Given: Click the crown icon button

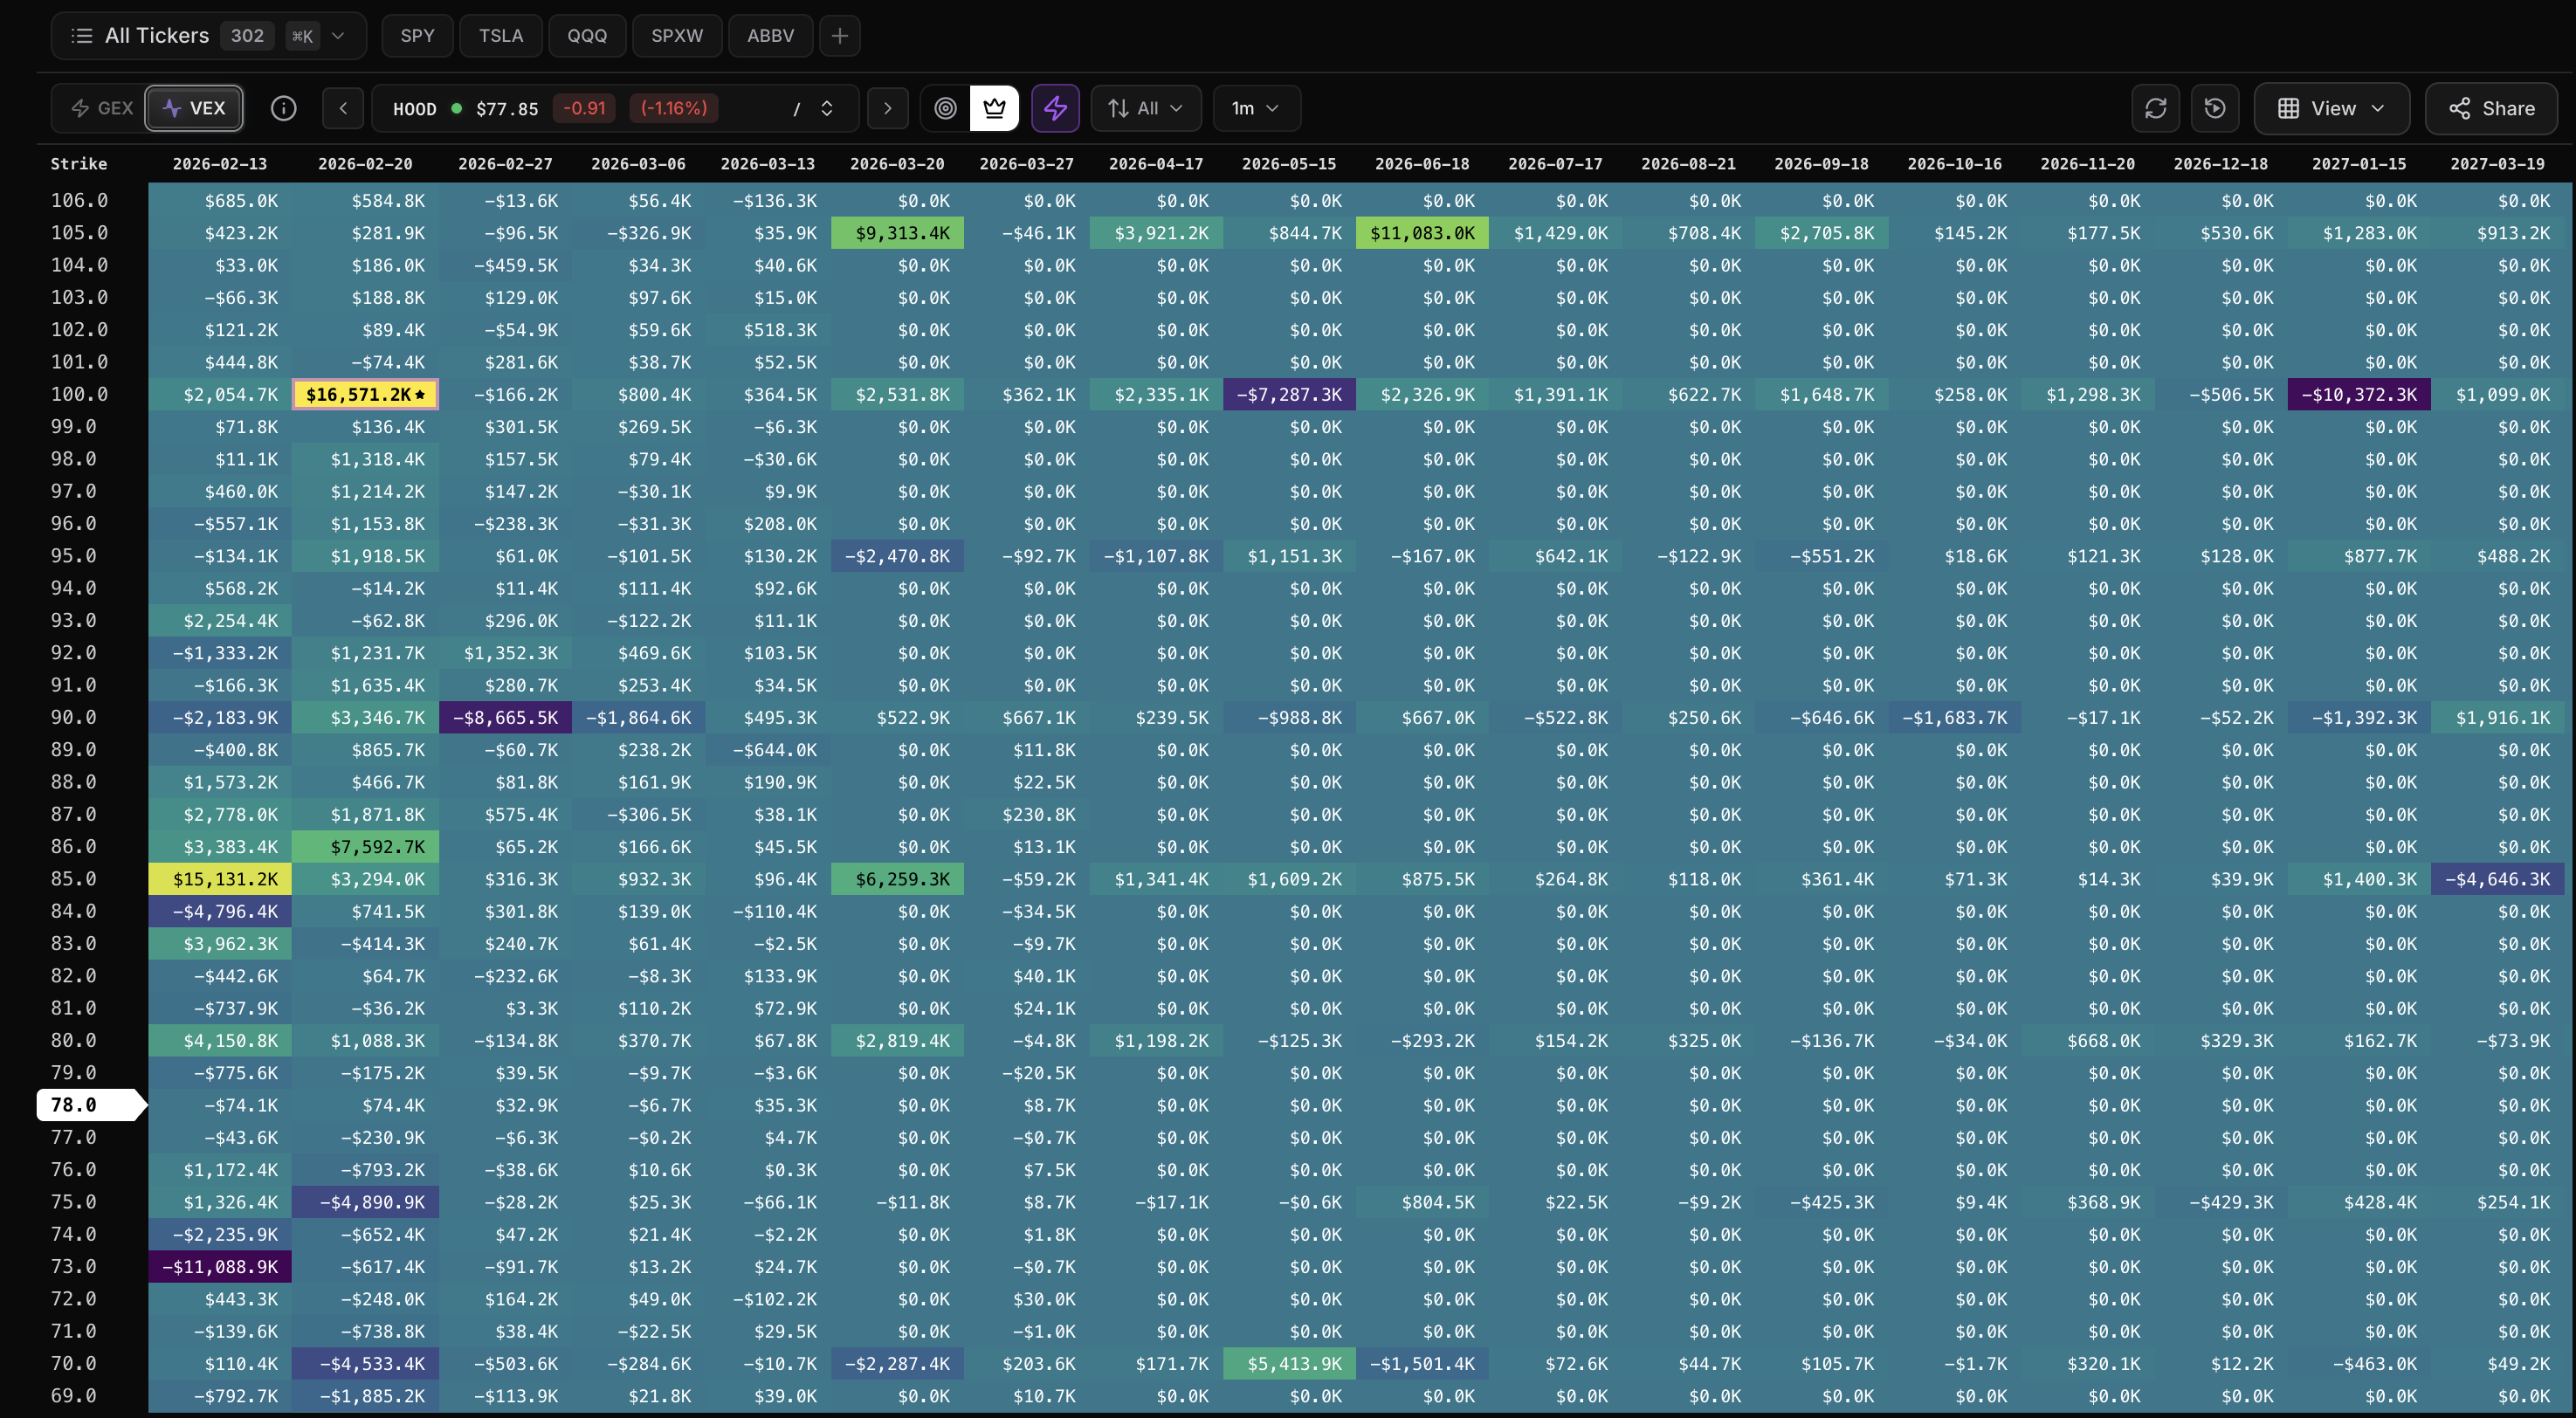Looking at the screenshot, I should pos(994,108).
